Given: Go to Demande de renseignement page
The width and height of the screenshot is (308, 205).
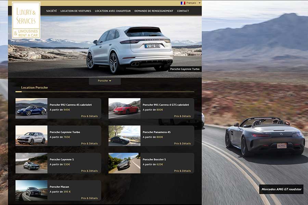Looking at the screenshot, I should 154,11.
